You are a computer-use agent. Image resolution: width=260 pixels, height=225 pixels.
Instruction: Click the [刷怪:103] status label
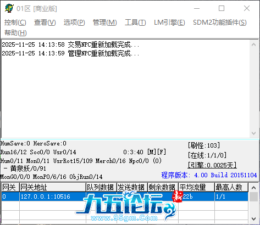point(204,145)
